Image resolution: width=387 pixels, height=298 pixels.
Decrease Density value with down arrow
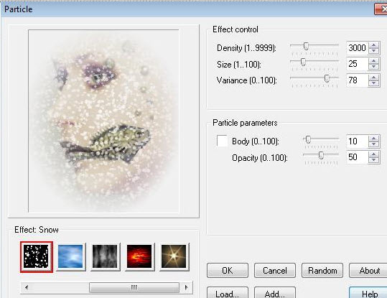click(374, 50)
